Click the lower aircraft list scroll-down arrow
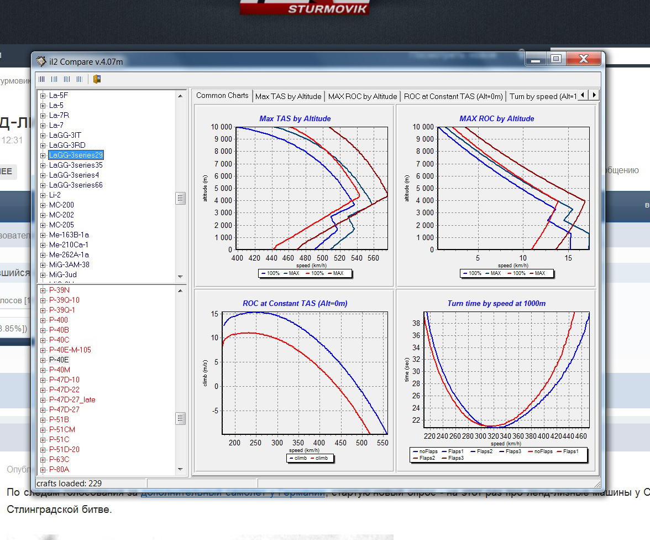 pos(180,469)
